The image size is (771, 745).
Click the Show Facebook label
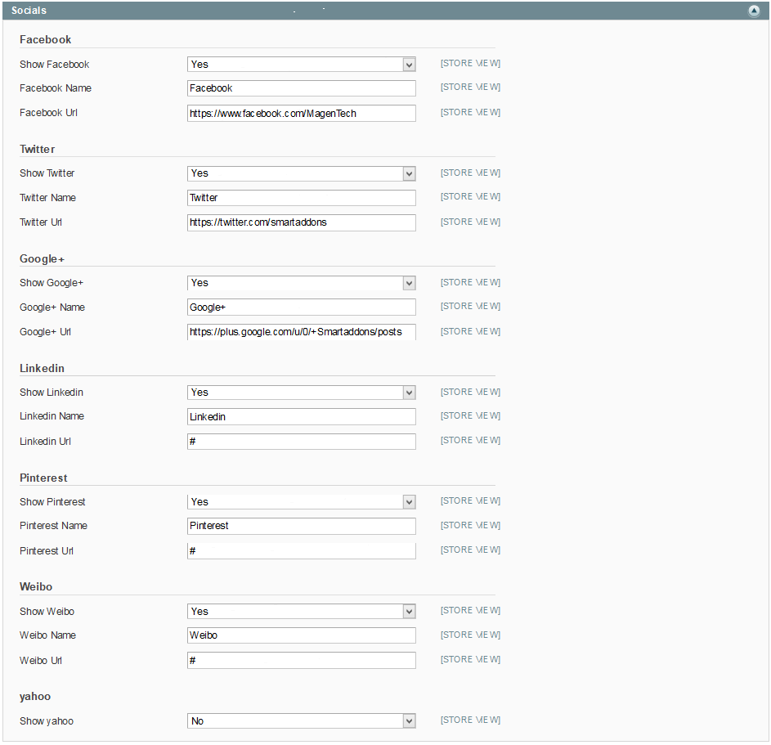pos(55,65)
